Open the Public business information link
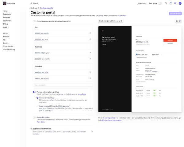The image size is (184, 147). tap(111, 120)
